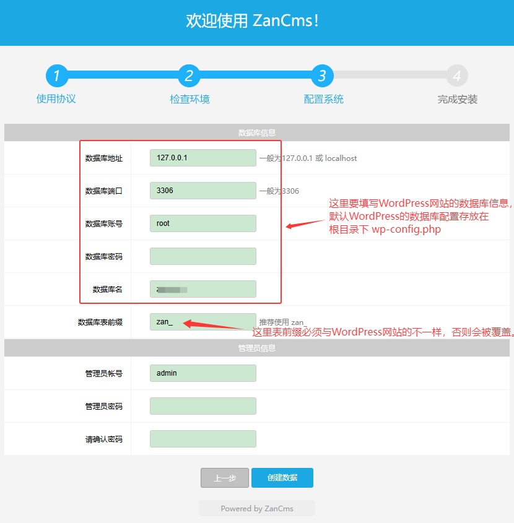The image size is (514, 523).
Task: Open the Powered by ZanCms link
Action: tap(257, 508)
